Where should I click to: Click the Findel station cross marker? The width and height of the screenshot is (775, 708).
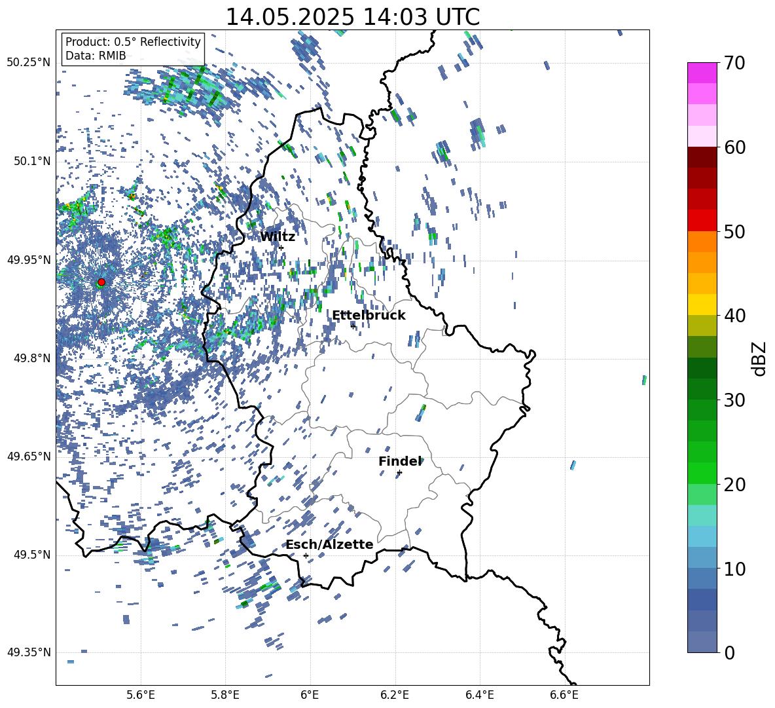[399, 473]
